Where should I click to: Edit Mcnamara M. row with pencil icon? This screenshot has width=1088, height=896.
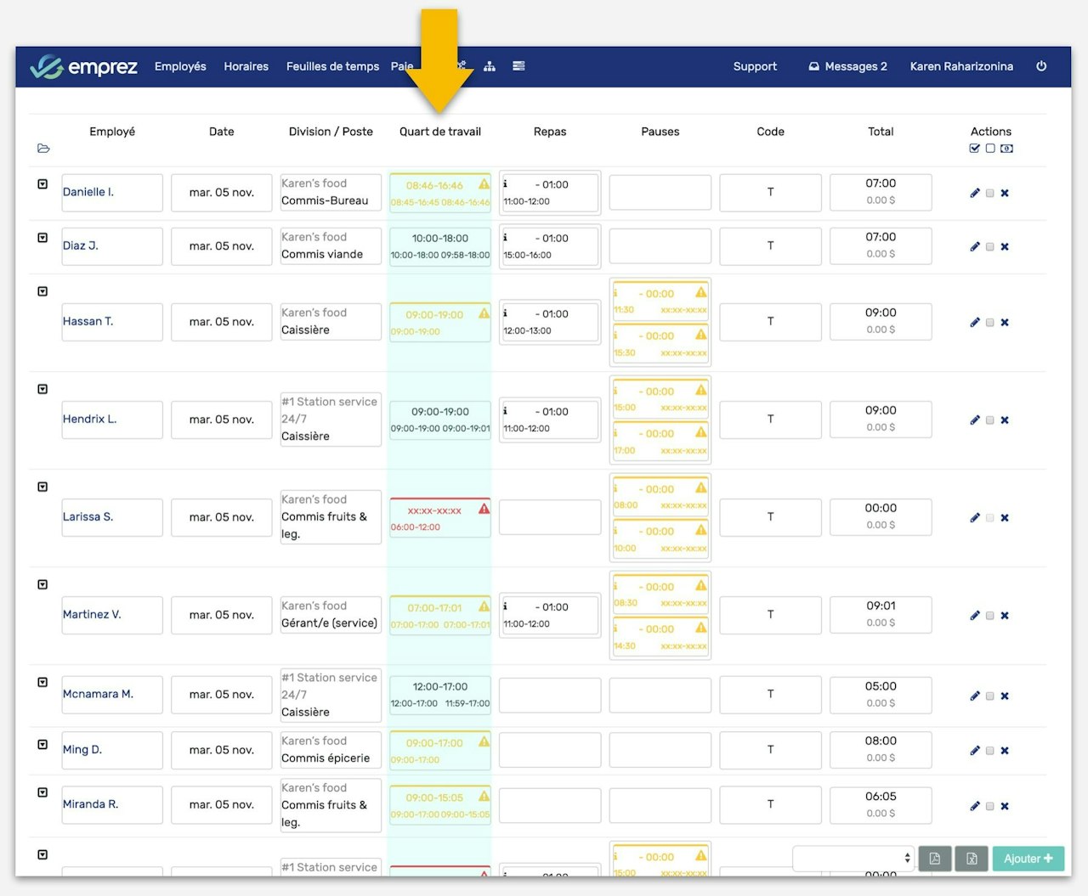pyautogui.click(x=975, y=696)
